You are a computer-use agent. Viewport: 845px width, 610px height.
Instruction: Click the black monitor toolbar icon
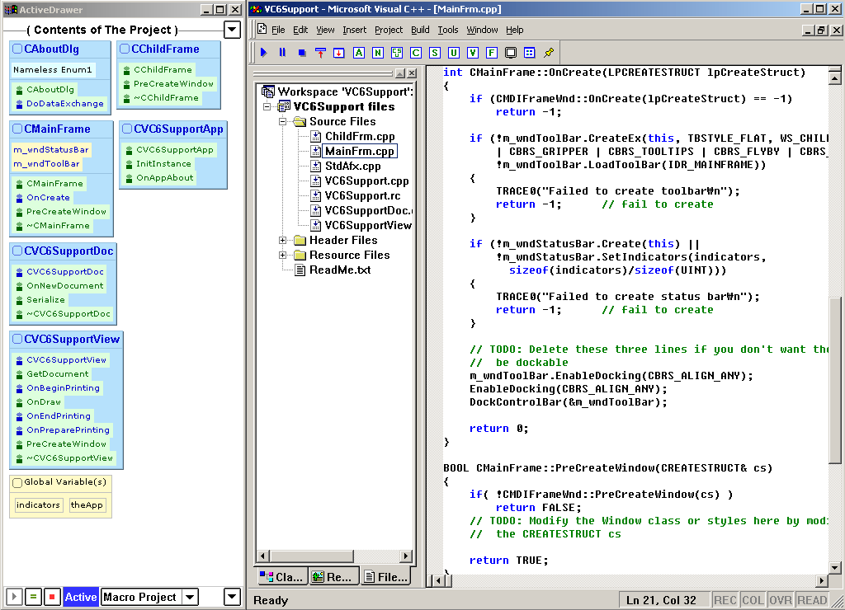click(511, 53)
